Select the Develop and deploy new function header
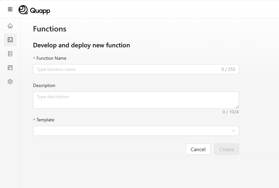279x188 pixels. (x=81, y=45)
